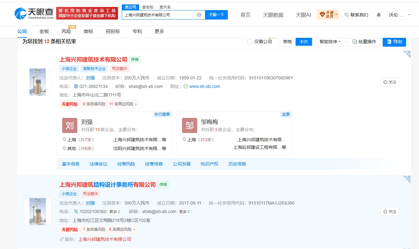Open notifications bell icon

pyautogui.click(x=379, y=15)
